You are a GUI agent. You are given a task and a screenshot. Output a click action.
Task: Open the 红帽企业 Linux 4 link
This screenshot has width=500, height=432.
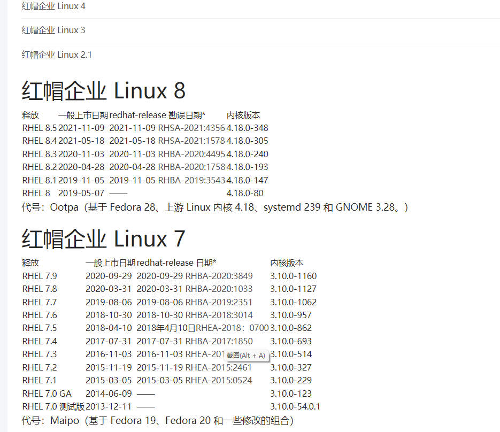point(53,6)
